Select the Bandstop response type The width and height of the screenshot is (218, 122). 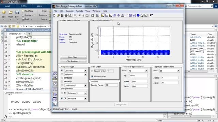(x=66, y=82)
